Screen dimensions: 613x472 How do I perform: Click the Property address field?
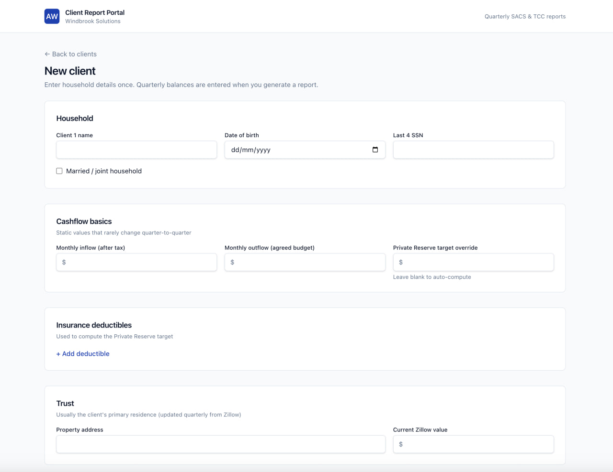(221, 444)
